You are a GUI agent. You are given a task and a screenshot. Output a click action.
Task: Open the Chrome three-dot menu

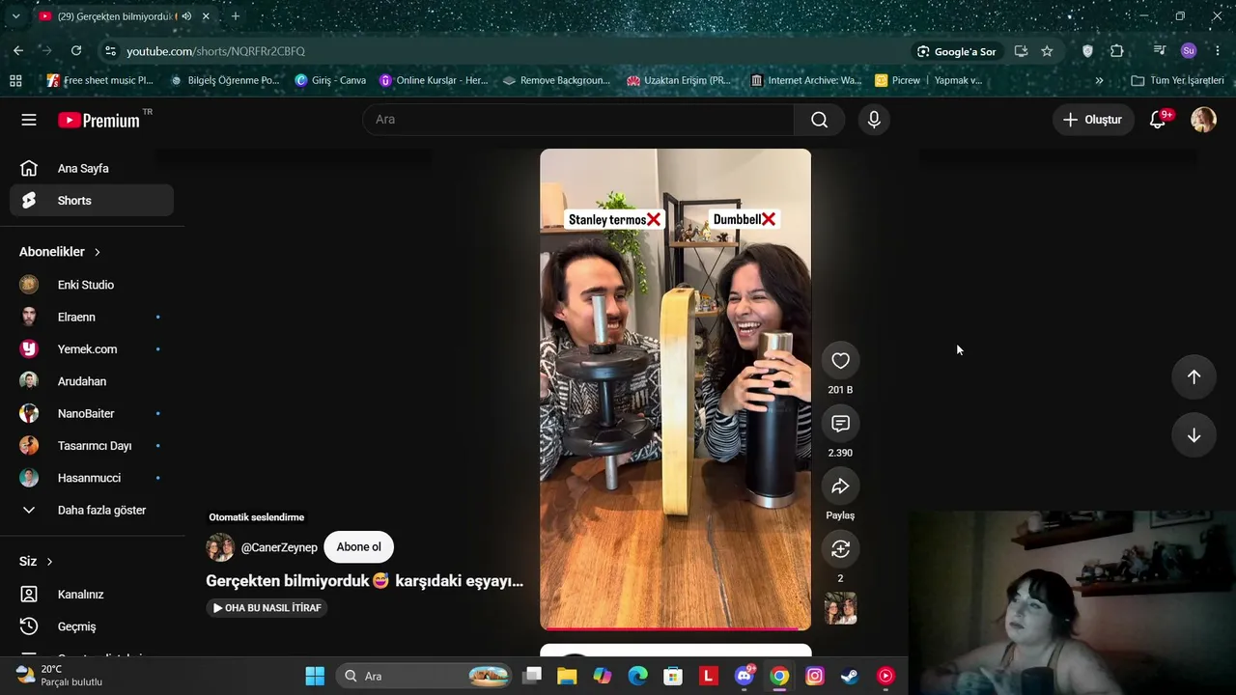pyautogui.click(x=1218, y=51)
